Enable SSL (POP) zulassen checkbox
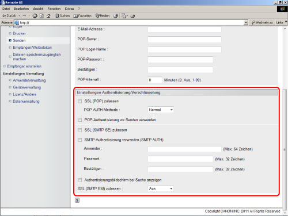 pyautogui.click(x=79, y=101)
